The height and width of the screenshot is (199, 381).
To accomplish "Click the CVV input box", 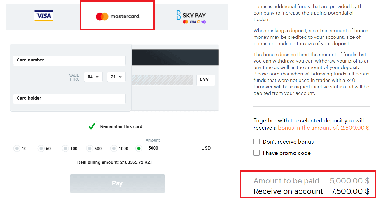I will (x=205, y=80).
